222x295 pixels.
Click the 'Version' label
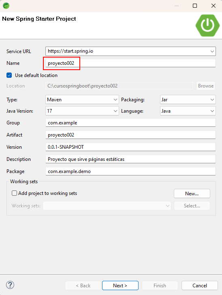(x=14, y=147)
